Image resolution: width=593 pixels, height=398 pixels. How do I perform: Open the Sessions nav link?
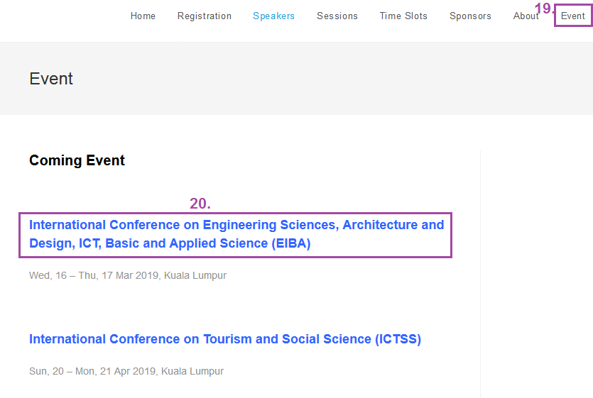point(337,16)
